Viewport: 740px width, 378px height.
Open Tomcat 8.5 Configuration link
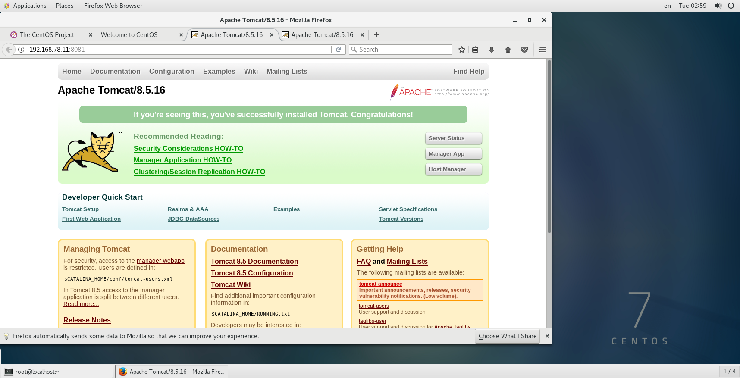pyautogui.click(x=252, y=273)
